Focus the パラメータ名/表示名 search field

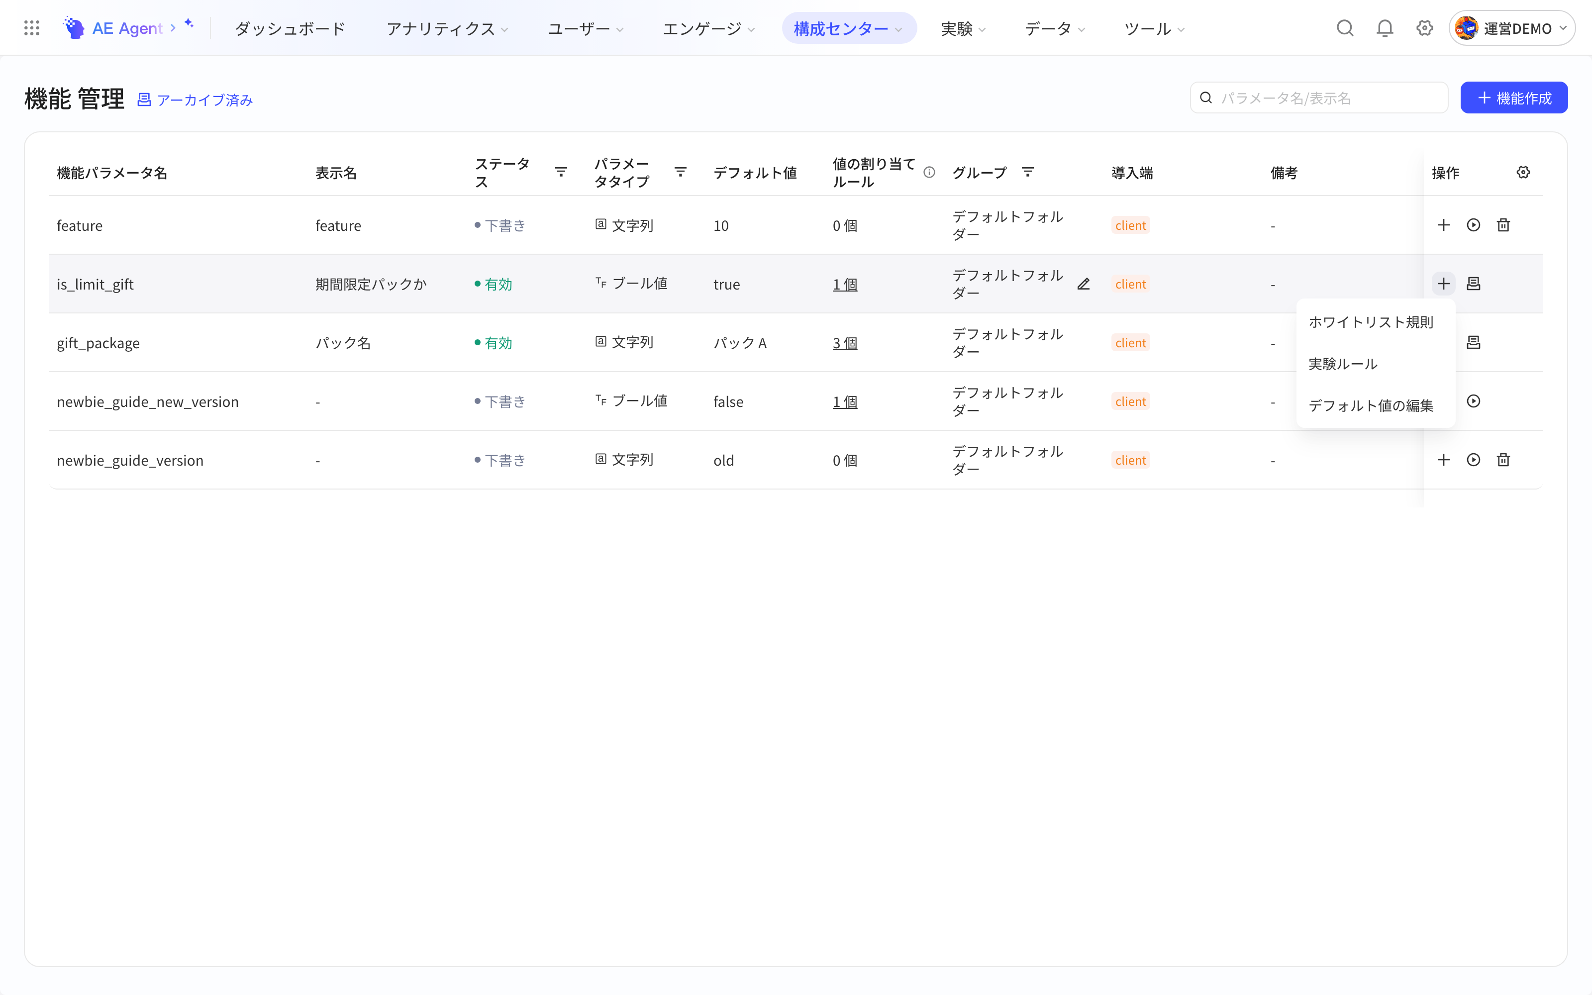(1319, 98)
